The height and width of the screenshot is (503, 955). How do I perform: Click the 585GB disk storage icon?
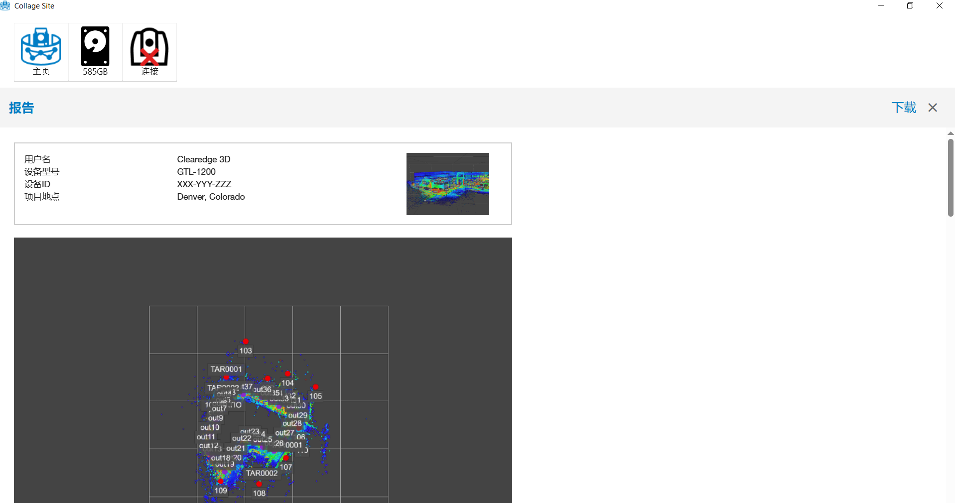[x=95, y=52]
